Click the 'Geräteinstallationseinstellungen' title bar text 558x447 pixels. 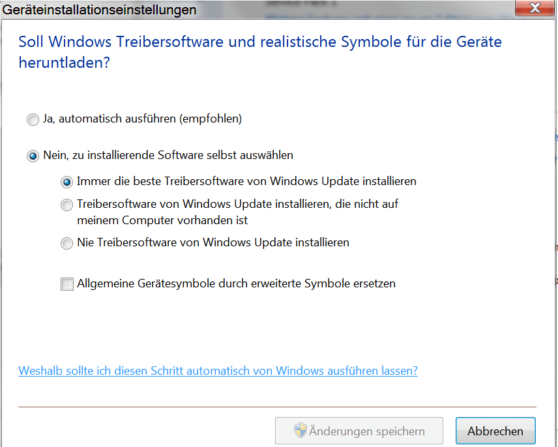pyautogui.click(x=100, y=9)
